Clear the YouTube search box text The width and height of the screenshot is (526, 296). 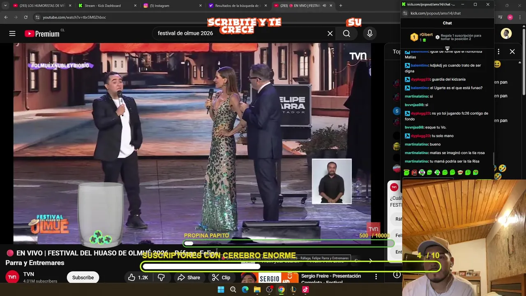pos(330,33)
